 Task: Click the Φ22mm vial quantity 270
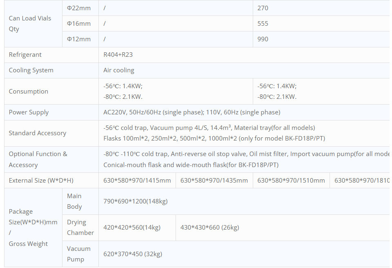[x=263, y=8]
